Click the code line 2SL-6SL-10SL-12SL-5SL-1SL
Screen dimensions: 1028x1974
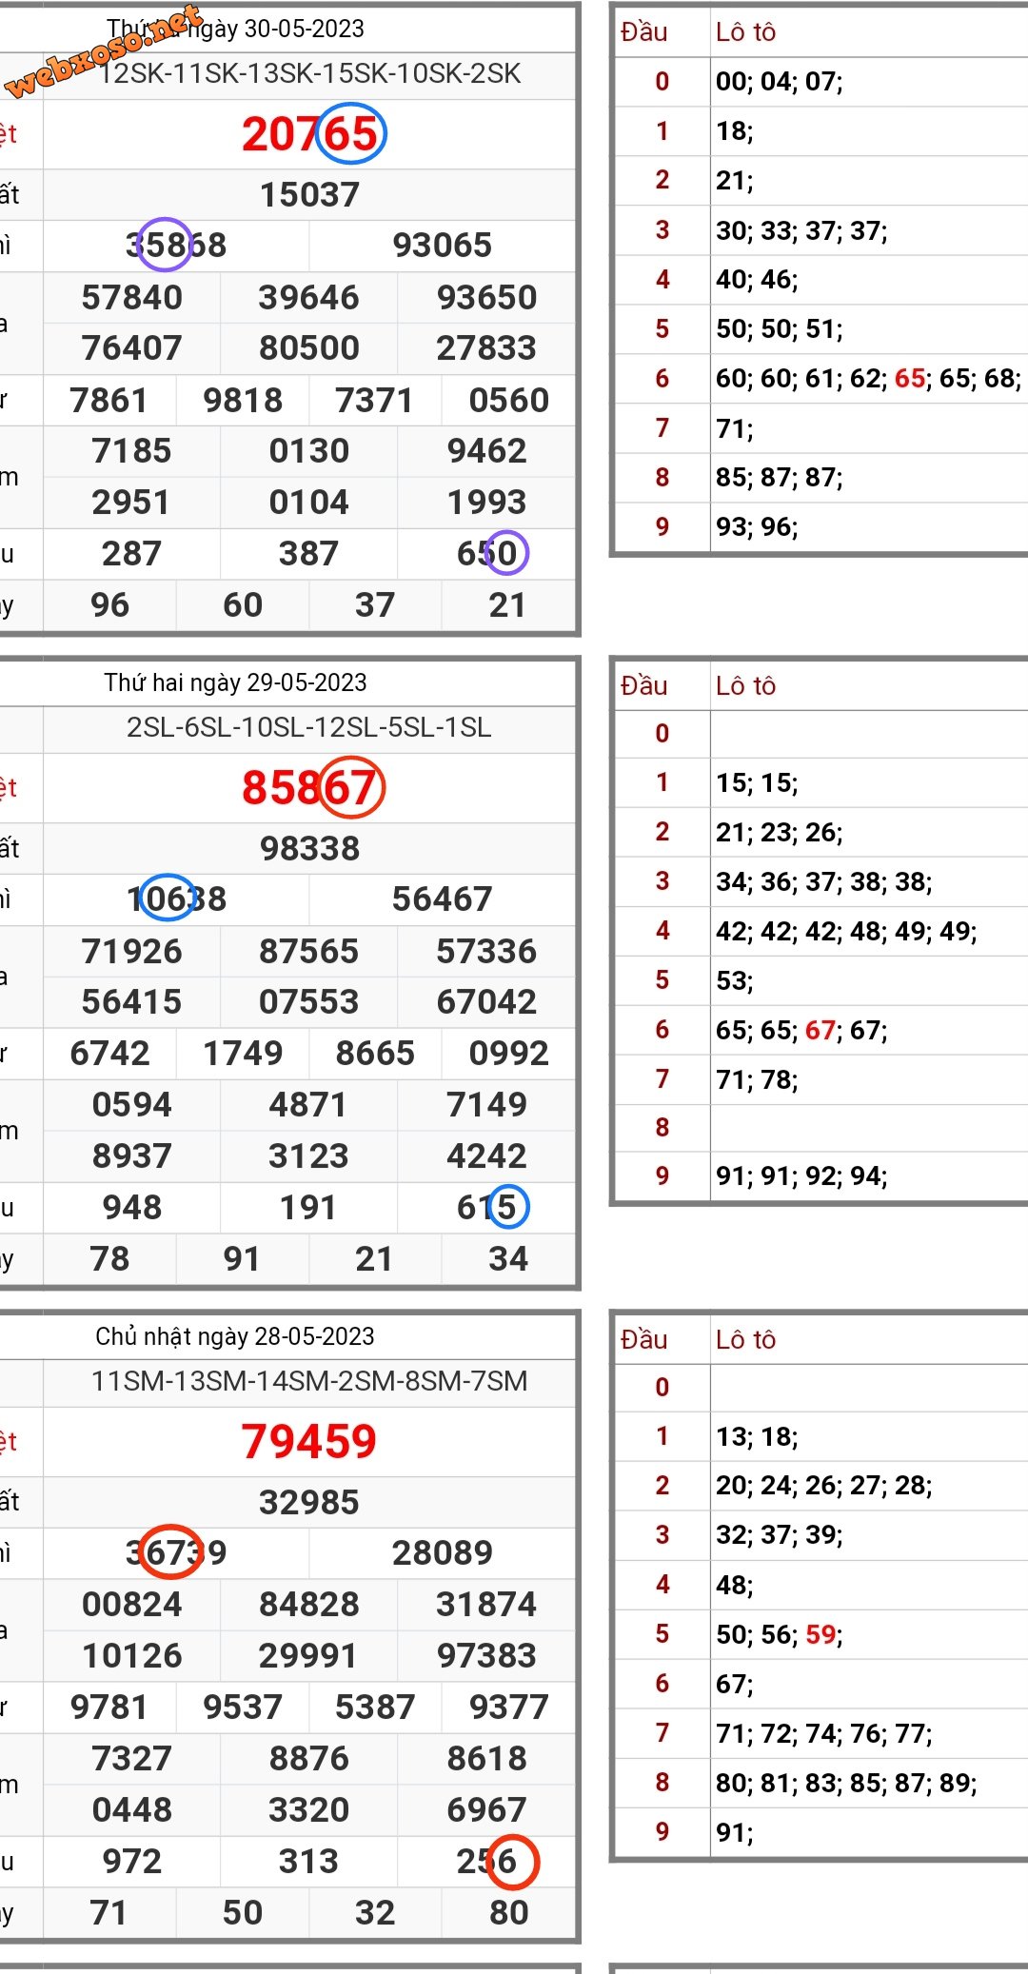coord(309,728)
